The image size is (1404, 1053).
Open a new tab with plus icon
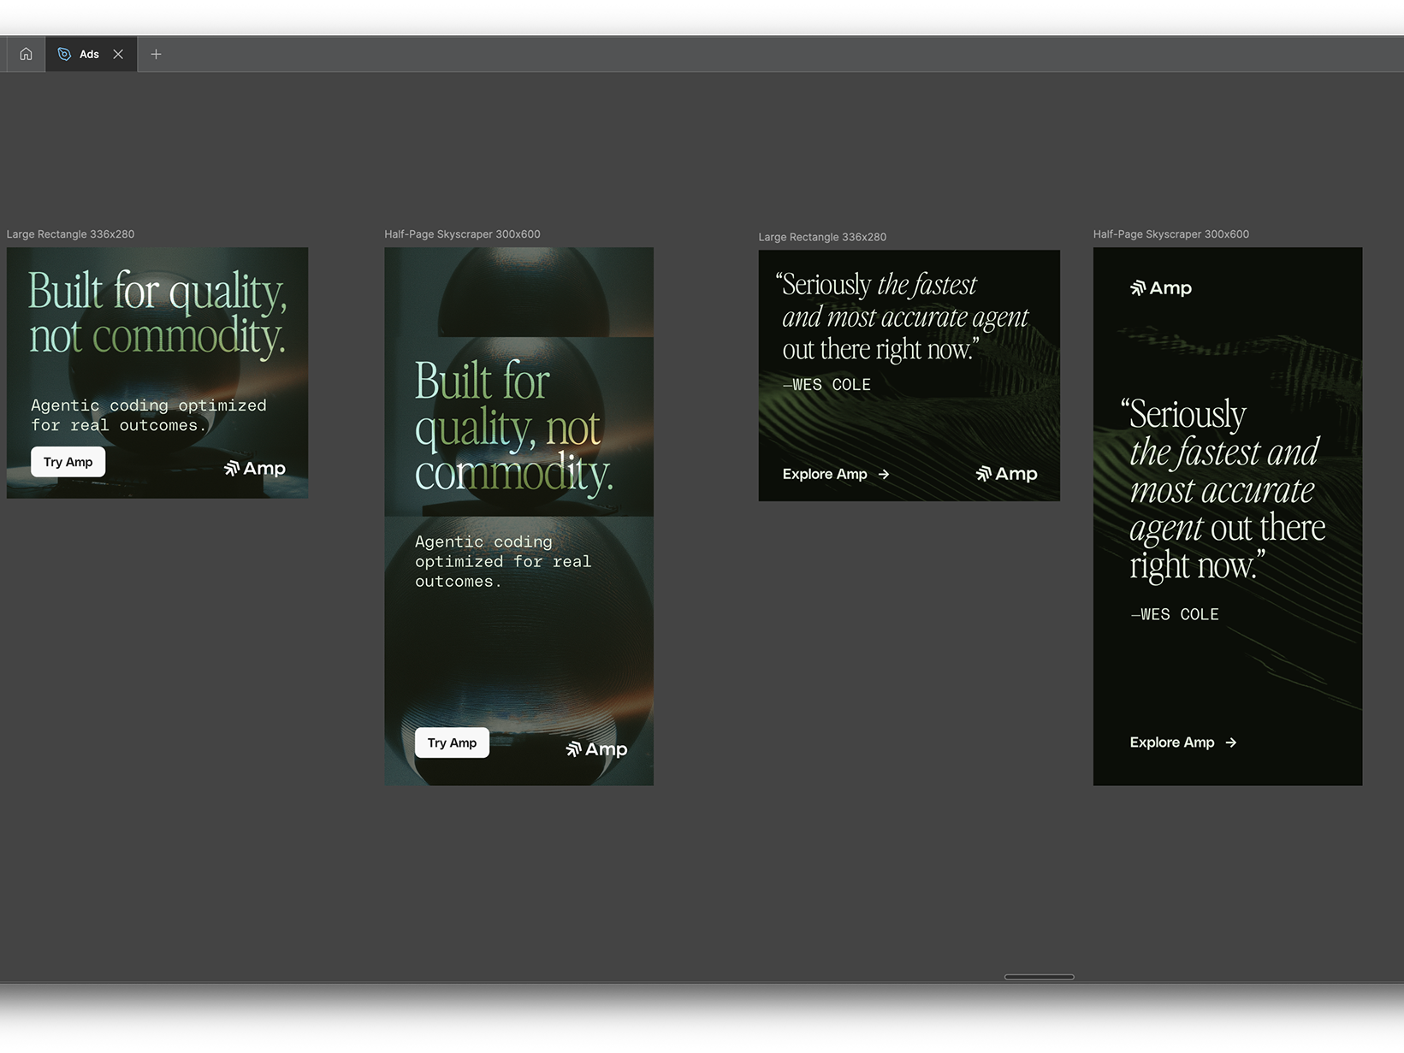pyautogui.click(x=156, y=54)
